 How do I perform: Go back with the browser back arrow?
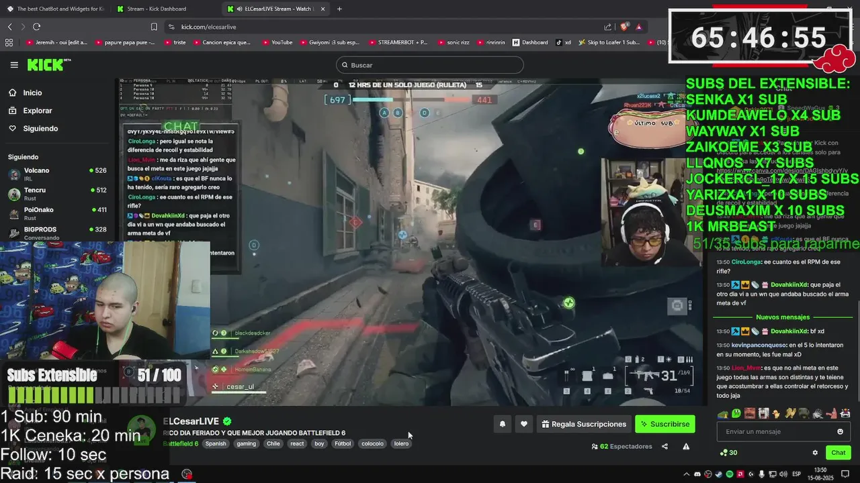click(9, 27)
